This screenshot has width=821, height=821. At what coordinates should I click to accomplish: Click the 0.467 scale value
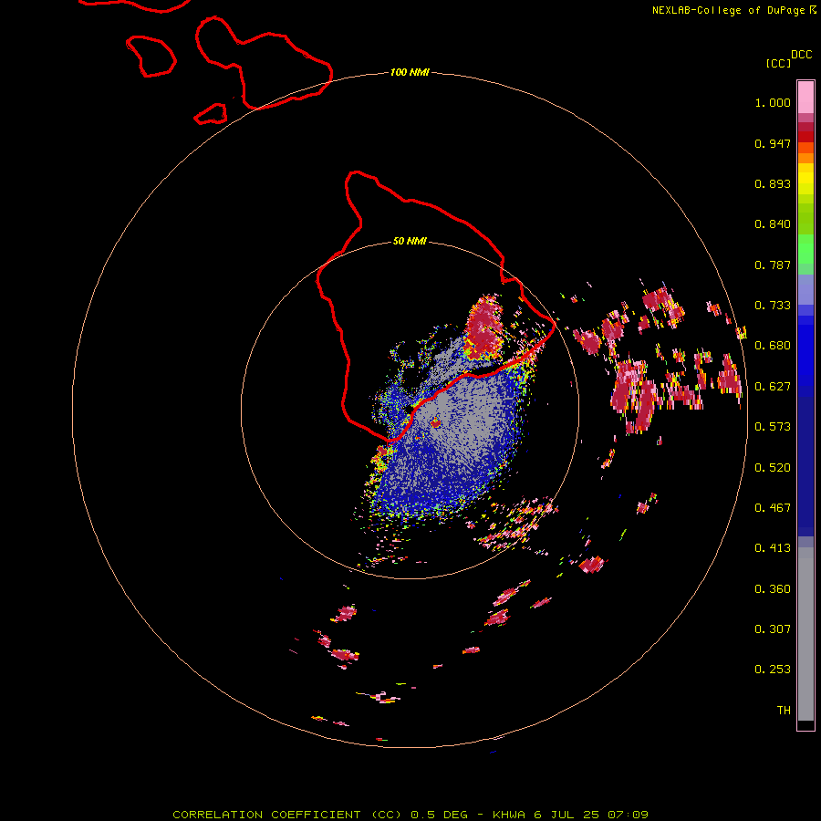coord(773,508)
